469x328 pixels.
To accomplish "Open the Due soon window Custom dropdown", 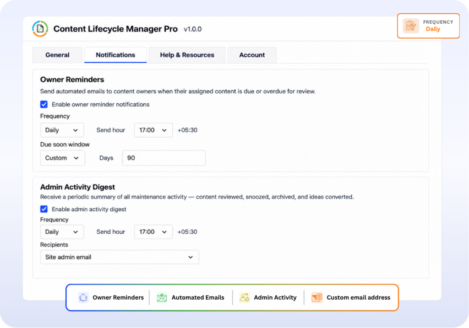I will click(62, 158).
